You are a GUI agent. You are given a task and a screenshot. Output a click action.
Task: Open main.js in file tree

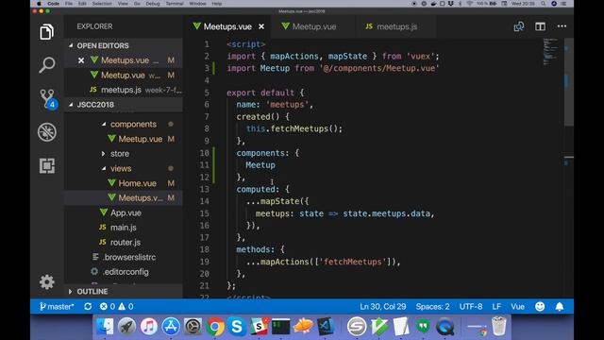point(124,228)
